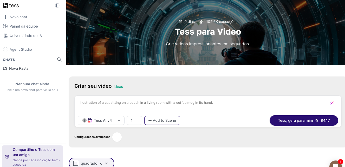Click the 102.6K execuções text
The height and width of the screenshot is (167, 345).
coord(222,22)
